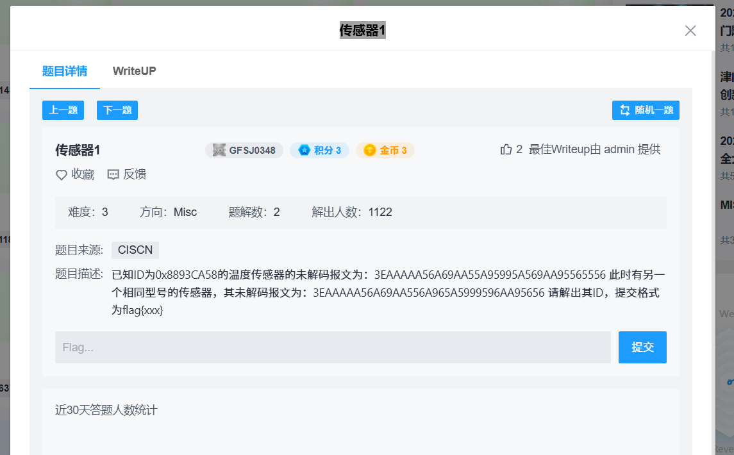The width and height of the screenshot is (734, 455).
Task: Switch to the WriteUP tab
Action: [134, 71]
